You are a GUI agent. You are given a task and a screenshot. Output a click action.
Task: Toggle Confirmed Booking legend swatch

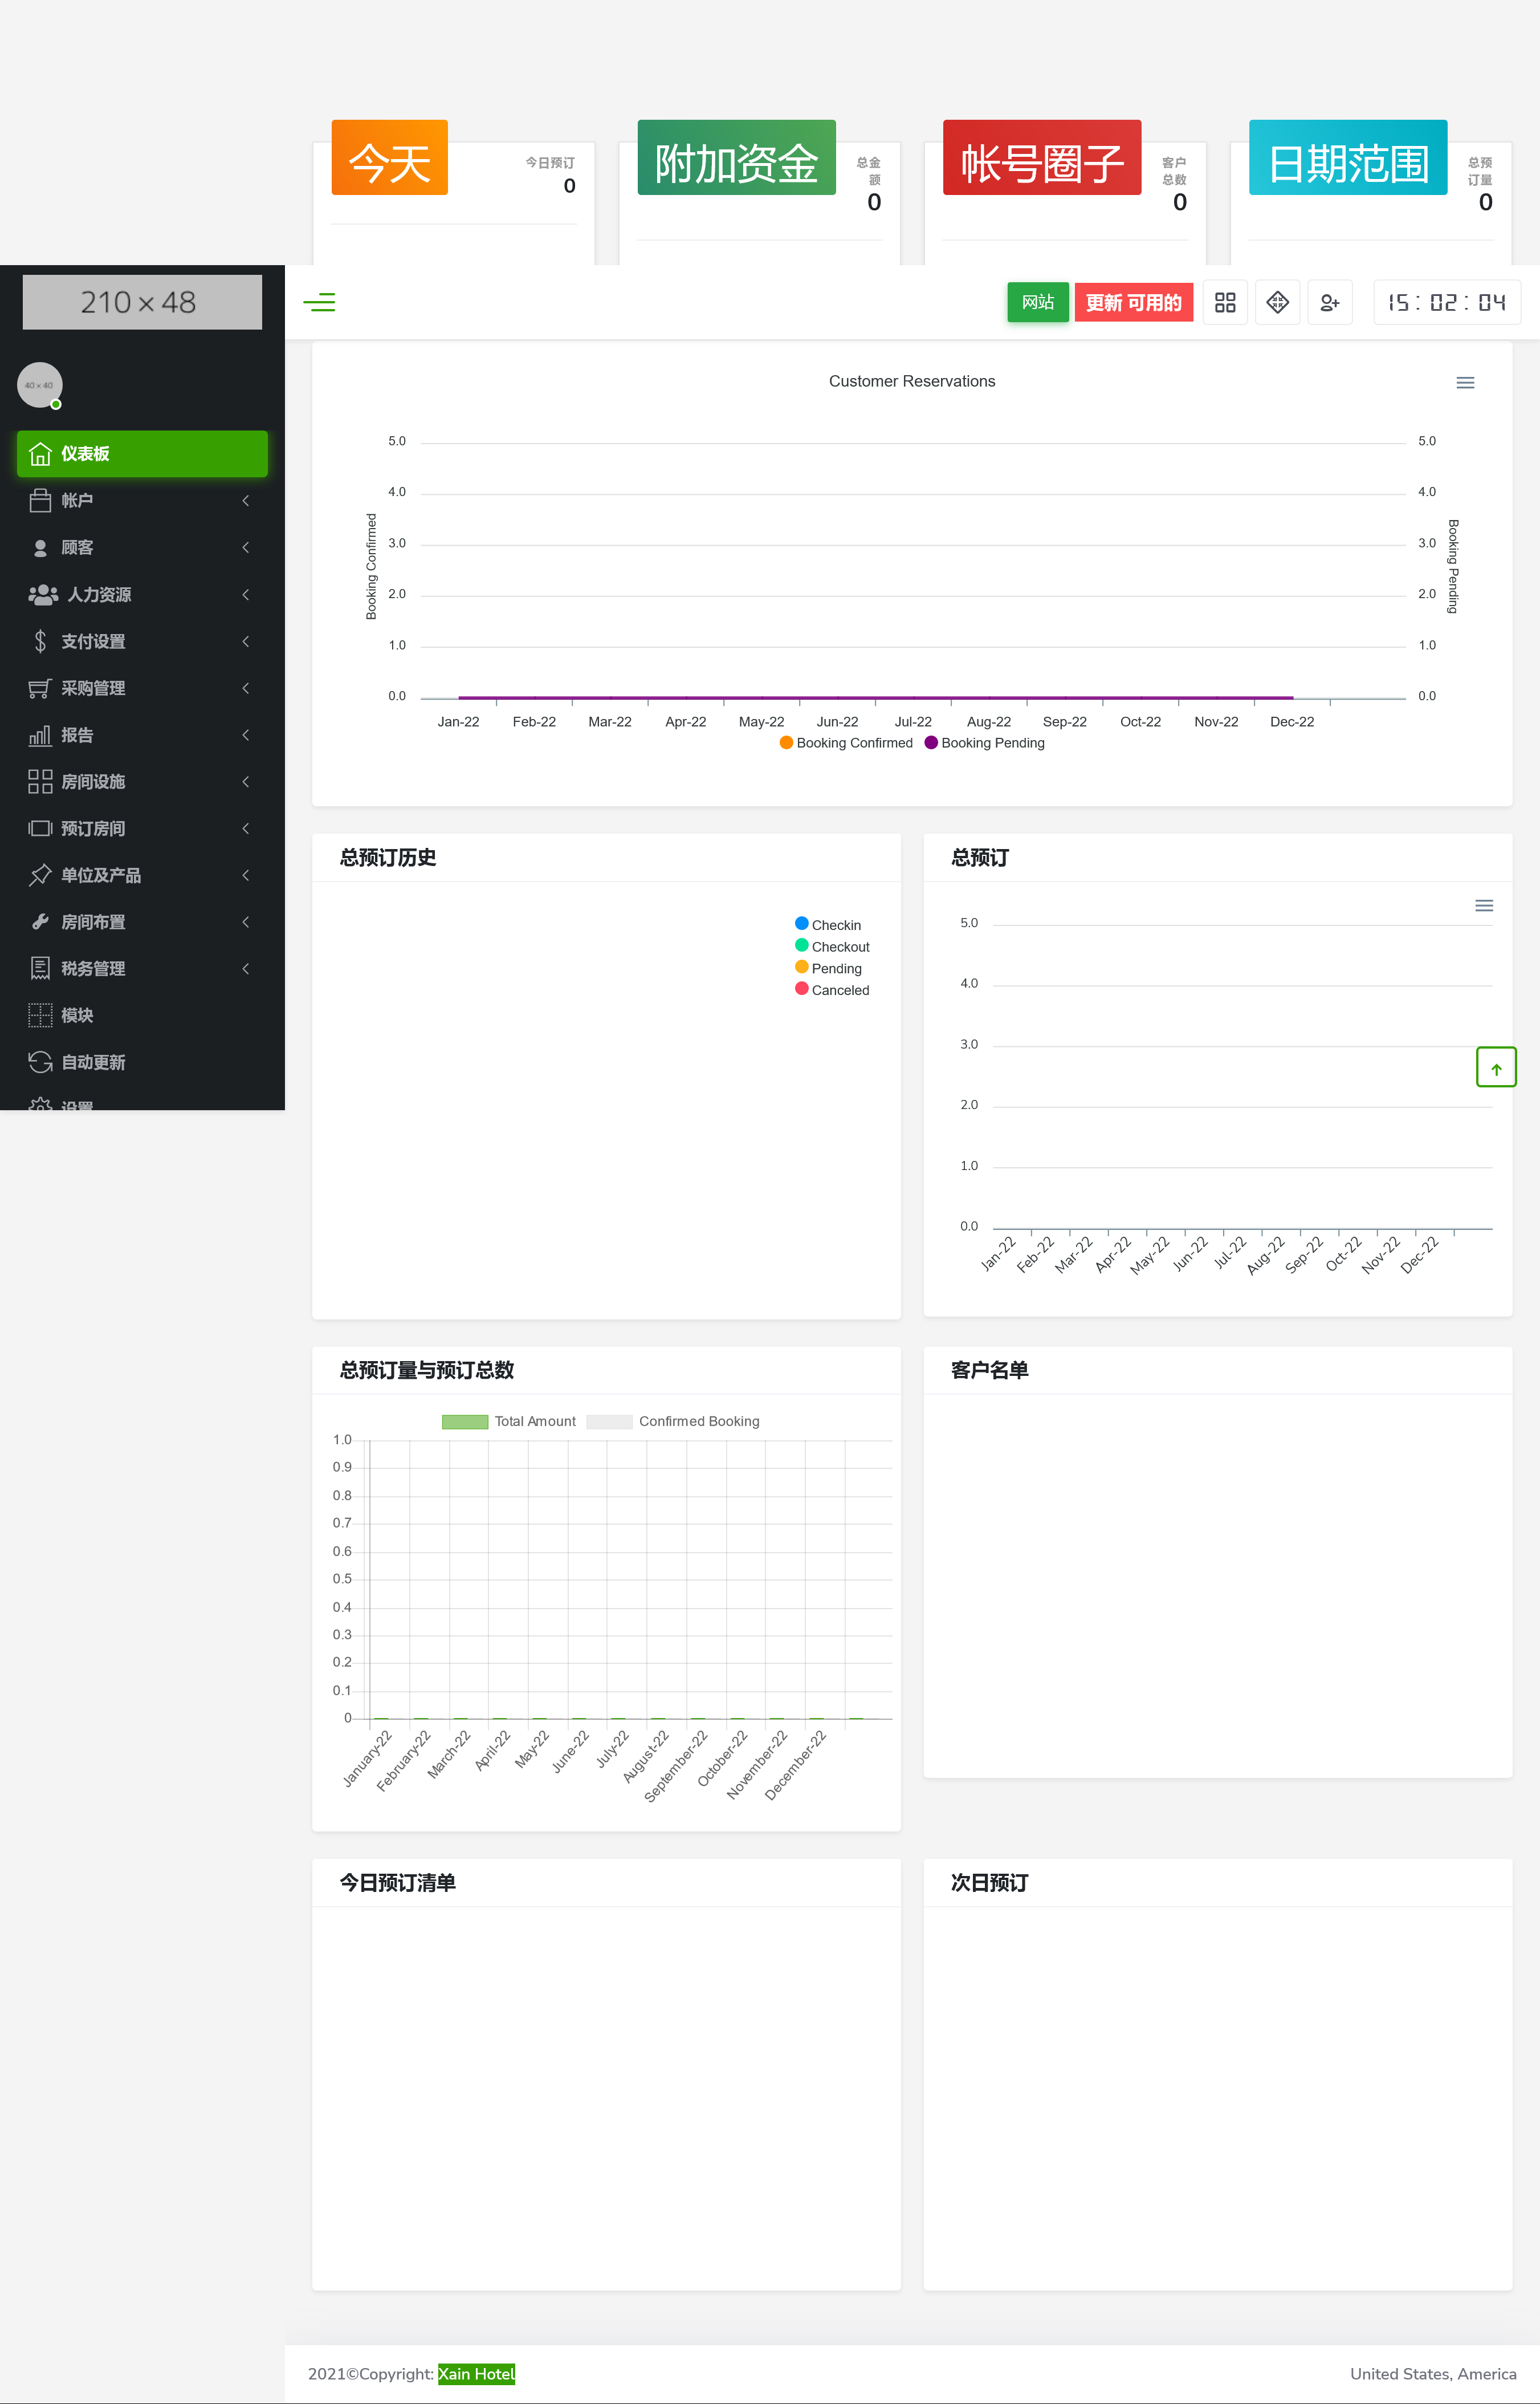tap(609, 1422)
